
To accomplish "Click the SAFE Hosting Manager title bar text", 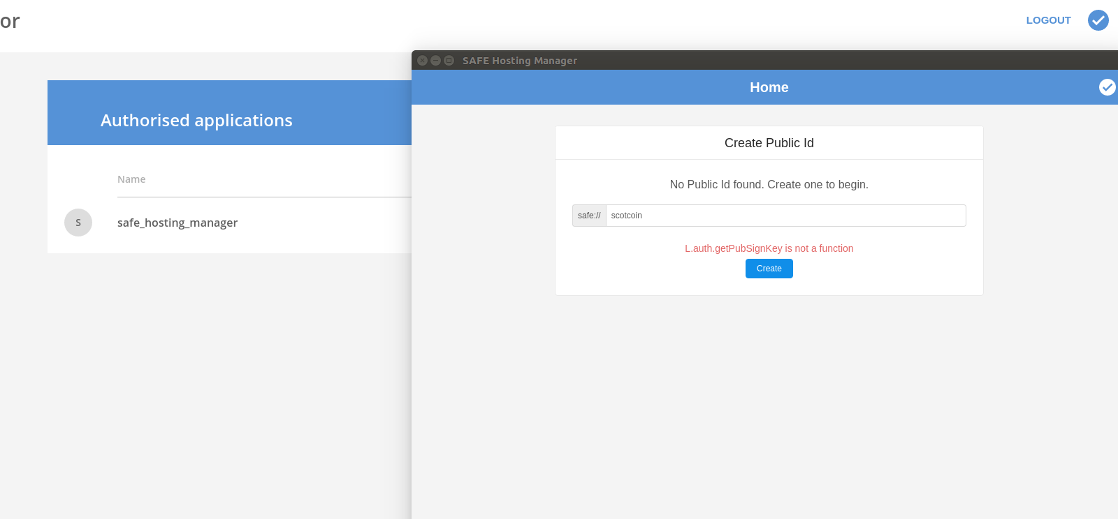I will click(520, 61).
